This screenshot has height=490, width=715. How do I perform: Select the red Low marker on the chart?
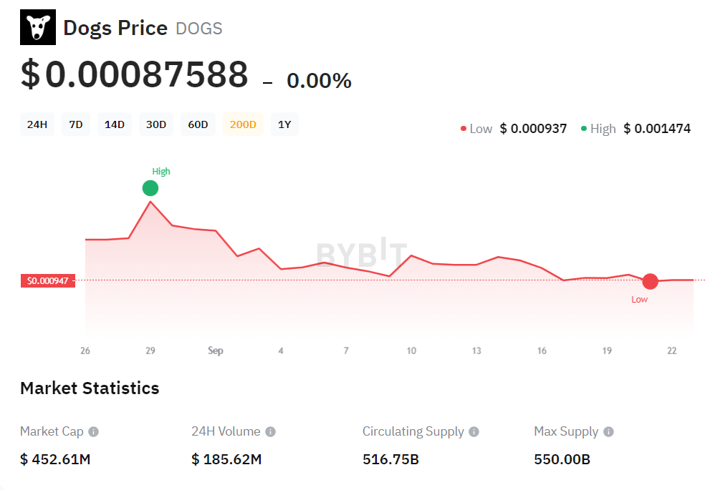coord(650,281)
